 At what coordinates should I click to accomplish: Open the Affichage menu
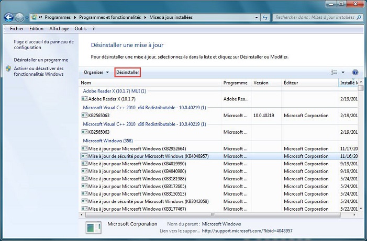[59, 29]
